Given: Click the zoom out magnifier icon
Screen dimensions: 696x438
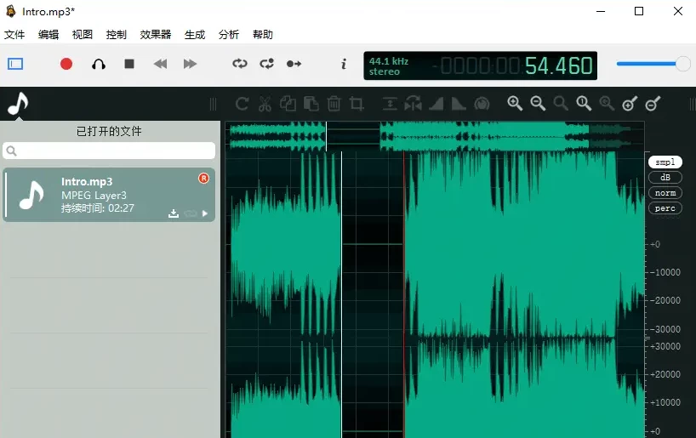Looking at the screenshot, I should tap(538, 103).
